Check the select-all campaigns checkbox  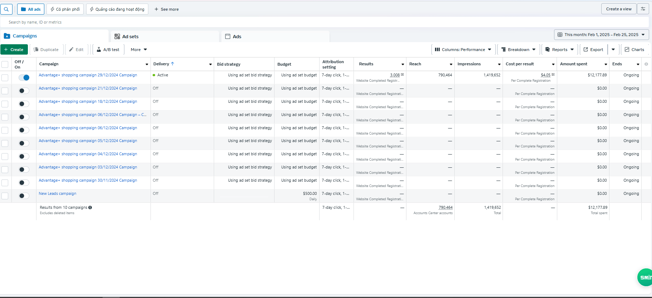point(5,64)
